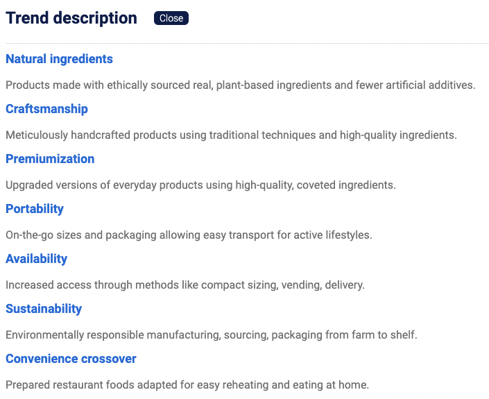Click the Sustainability description about responsible manufacturing
The height and width of the screenshot is (399, 489).
tap(211, 334)
